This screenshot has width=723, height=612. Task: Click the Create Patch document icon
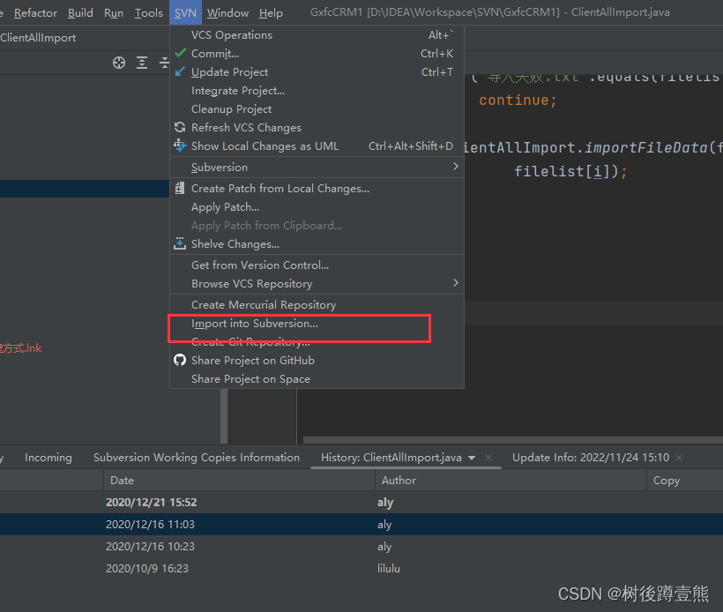tap(180, 188)
